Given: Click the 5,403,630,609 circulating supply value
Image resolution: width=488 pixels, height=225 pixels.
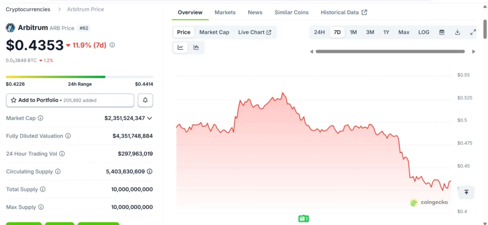Looking at the screenshot, I should (x=125, y=172).
